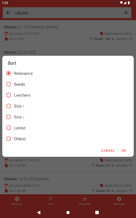Confirm sort with OK button
Screen dimensions: 136x218
[124, 151]
